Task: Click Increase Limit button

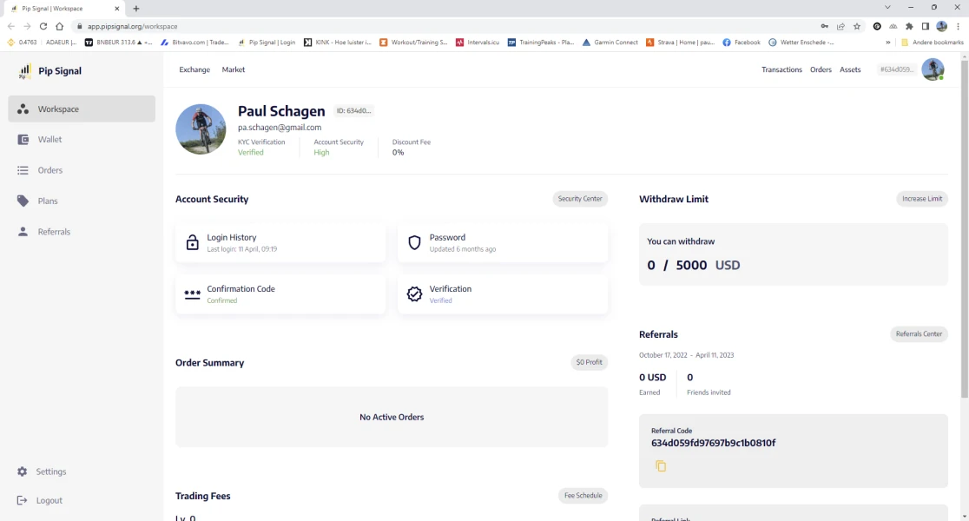Action: click(x=922, y=199)
